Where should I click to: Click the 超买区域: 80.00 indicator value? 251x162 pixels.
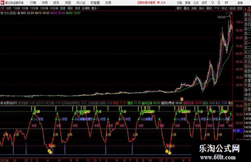[x=151, y=103]
